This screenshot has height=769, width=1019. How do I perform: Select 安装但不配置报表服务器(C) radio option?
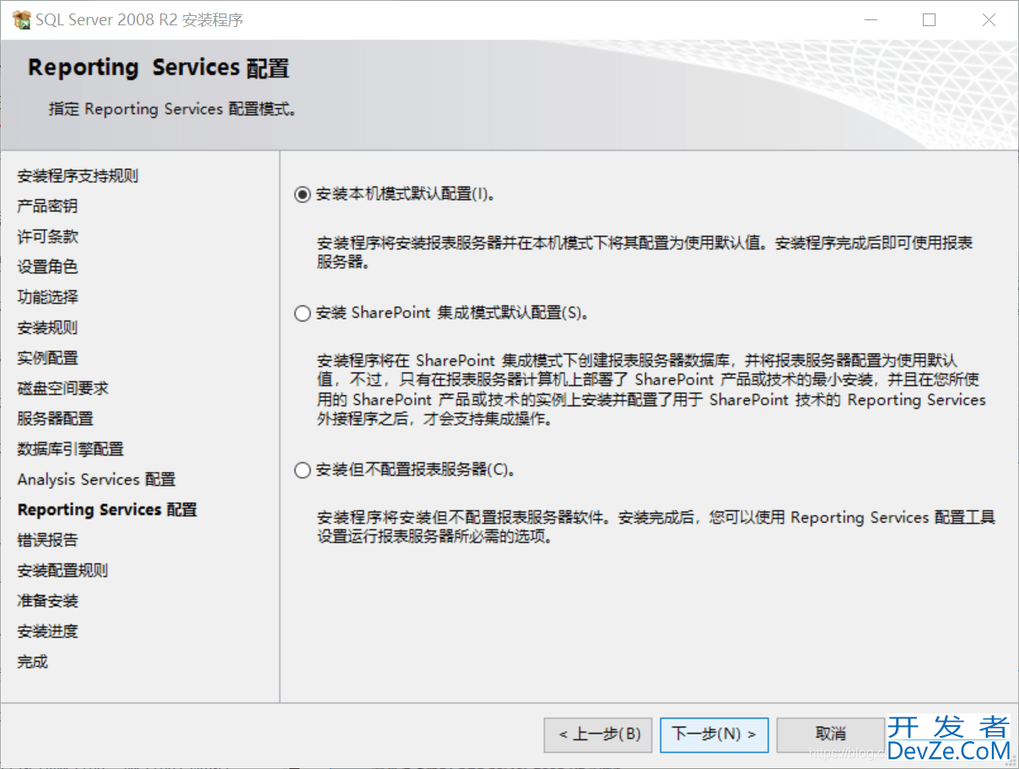point(302,471)
